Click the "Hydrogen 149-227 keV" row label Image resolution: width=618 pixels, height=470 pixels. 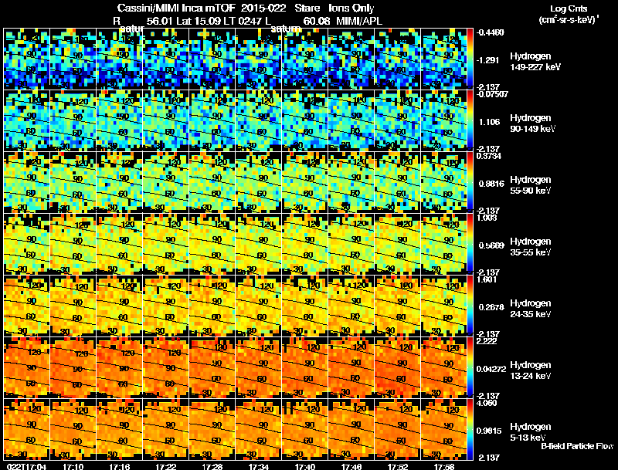535,62
